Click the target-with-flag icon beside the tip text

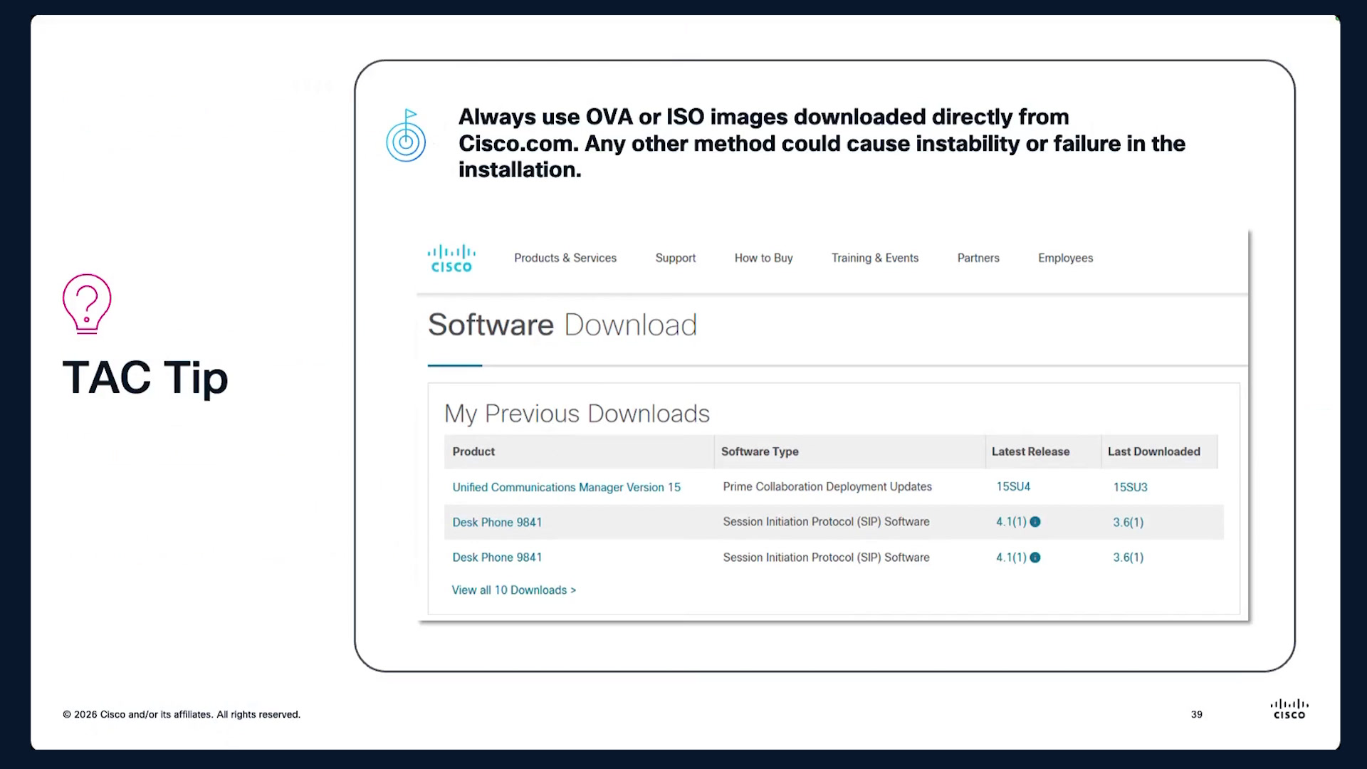tap(406, 135)
